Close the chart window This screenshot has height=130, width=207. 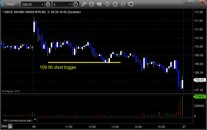(202, 2)
